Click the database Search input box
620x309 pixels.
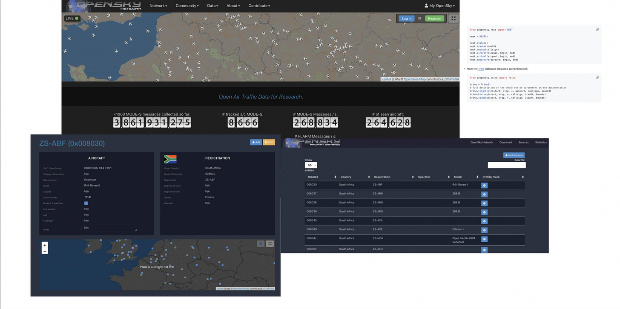pos(507,165)
